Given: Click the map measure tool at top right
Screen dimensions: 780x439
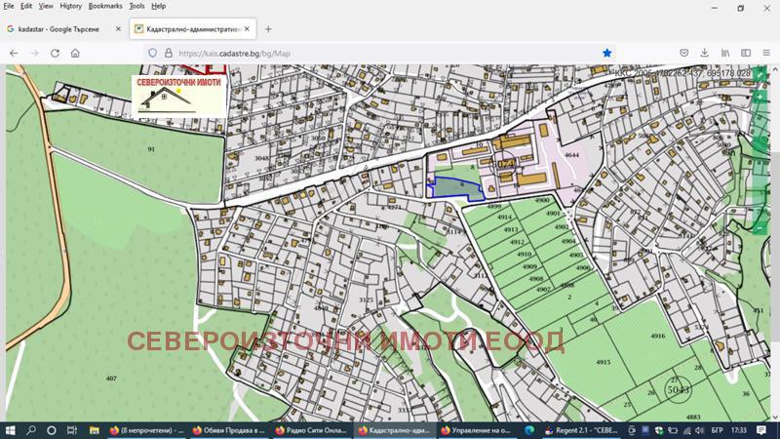Looking at the screenshot, I should click(760, 74).
